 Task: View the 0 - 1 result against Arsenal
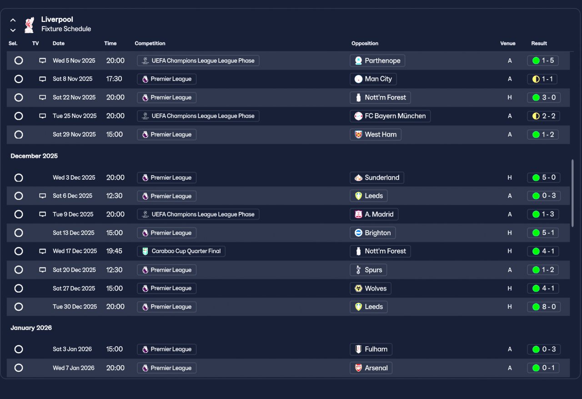click(543, 368)
